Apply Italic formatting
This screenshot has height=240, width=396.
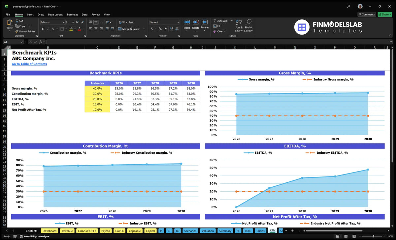pos(48,29)
